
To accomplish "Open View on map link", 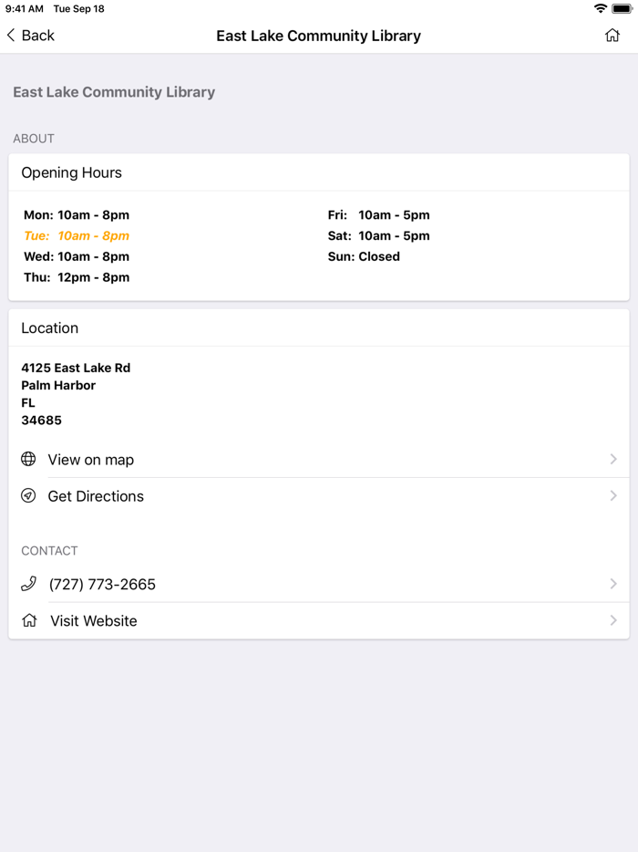I will coord(91,460).
